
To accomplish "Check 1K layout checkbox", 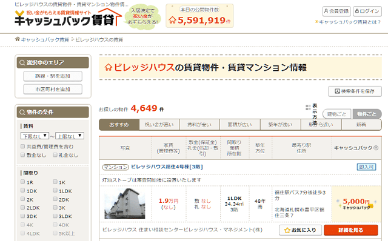I will (x=55, y=182).
